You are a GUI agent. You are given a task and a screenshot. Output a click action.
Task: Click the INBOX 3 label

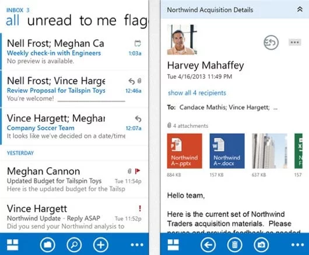point(18,10)
